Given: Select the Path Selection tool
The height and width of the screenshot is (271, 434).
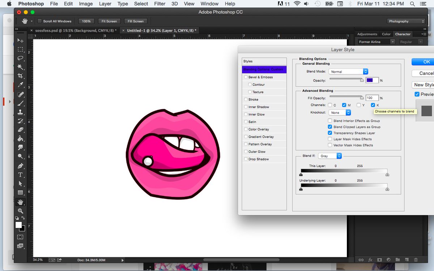Looking at the screenshot, I should tap(20, 184).
